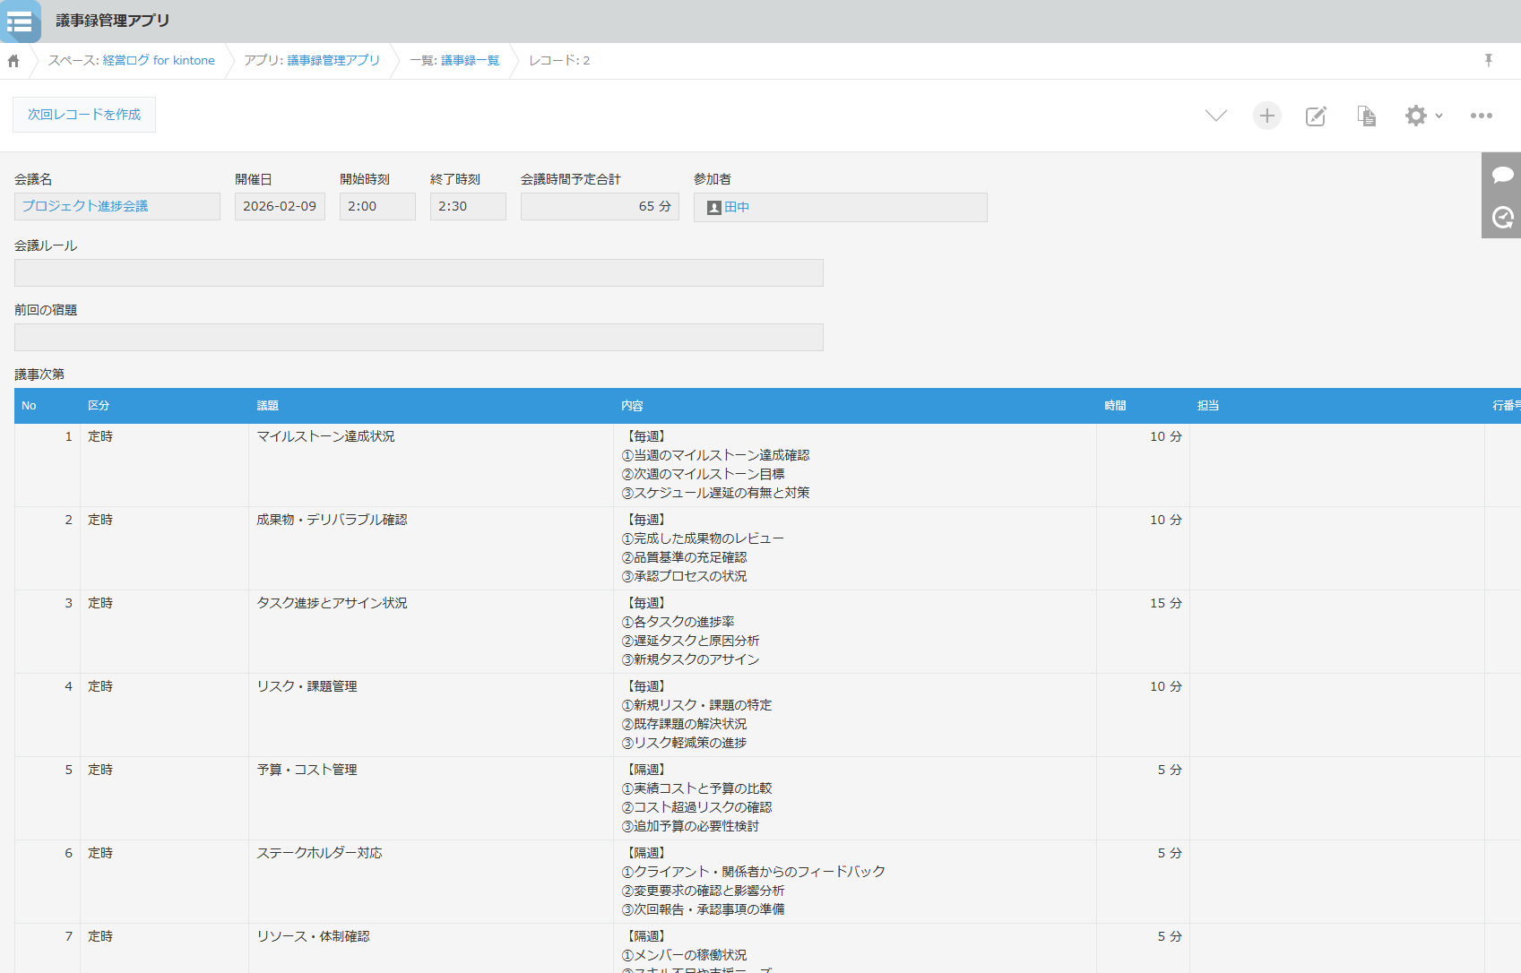This screenshot has width=1521, height=973.
Task: Click the empty 会議ルール field
Action: click(x=419, y=273)
